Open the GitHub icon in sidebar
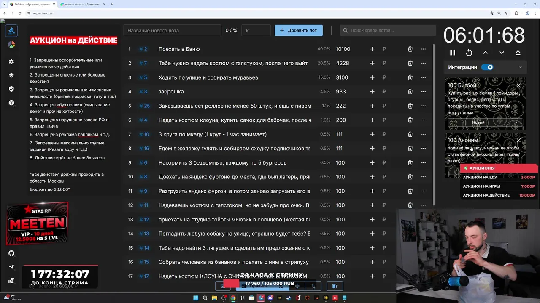540x303 pixels. [x=11, y=253]
